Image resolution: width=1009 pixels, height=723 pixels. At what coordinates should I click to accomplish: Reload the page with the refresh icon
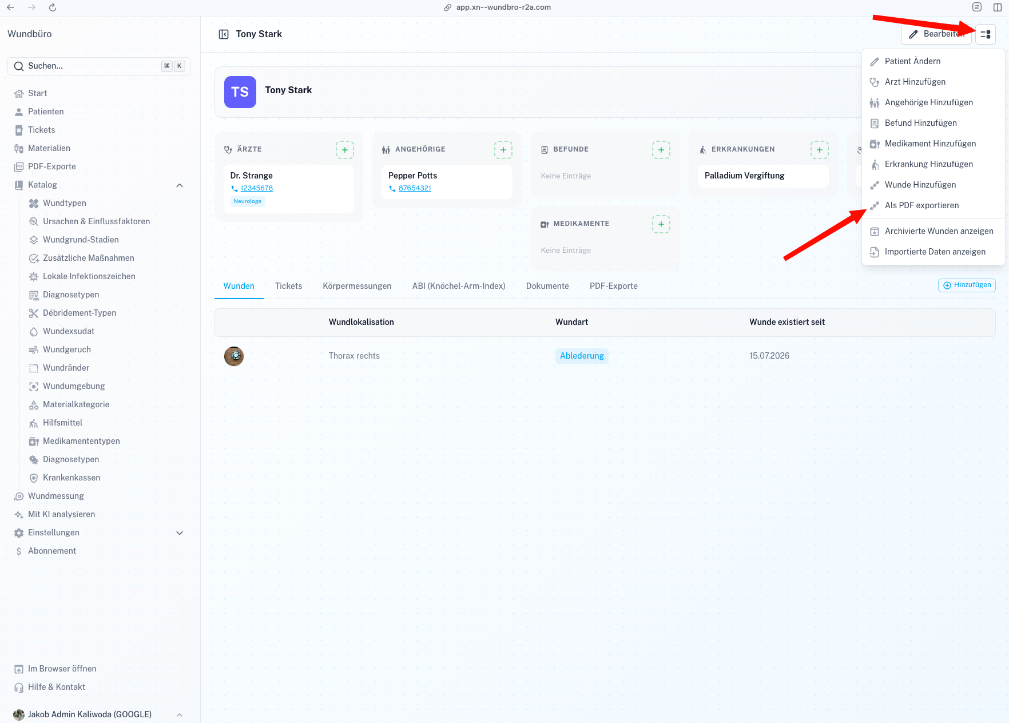pyautogui.click(x=53, y=7)
